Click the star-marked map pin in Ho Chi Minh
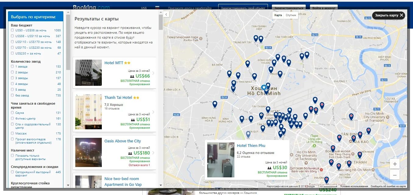 click(x=264, y=87)
